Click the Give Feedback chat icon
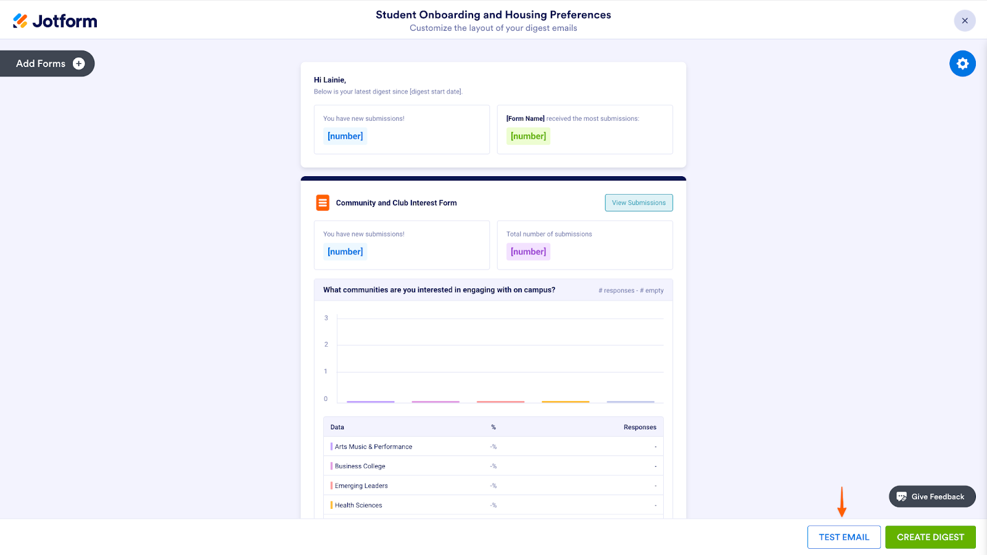 coord(901,496)
